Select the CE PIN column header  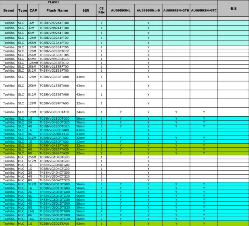pos(101,11)
